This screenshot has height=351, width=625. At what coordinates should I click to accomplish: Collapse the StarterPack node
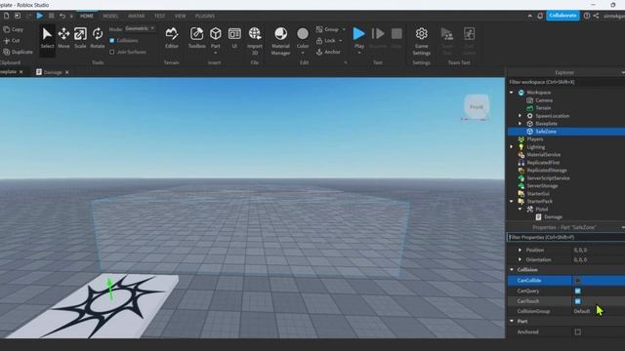[512, 202]
